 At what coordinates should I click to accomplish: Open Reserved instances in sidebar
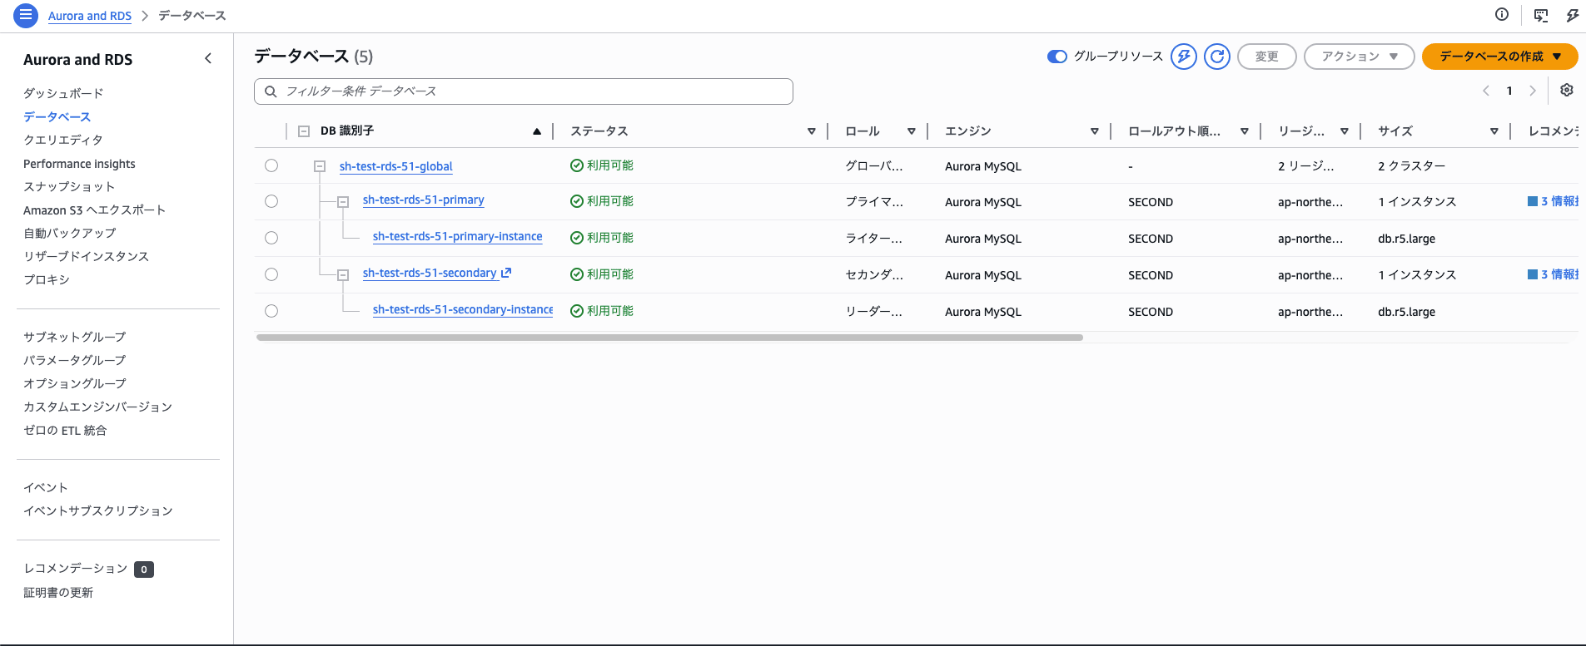pyautogui.click(x=87, y=256)
